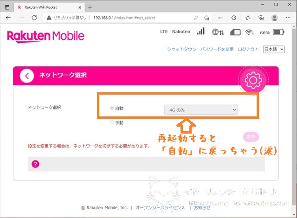Click the ネットワーク選択 header title
297x218 pixels.
[x=63, y=75]
